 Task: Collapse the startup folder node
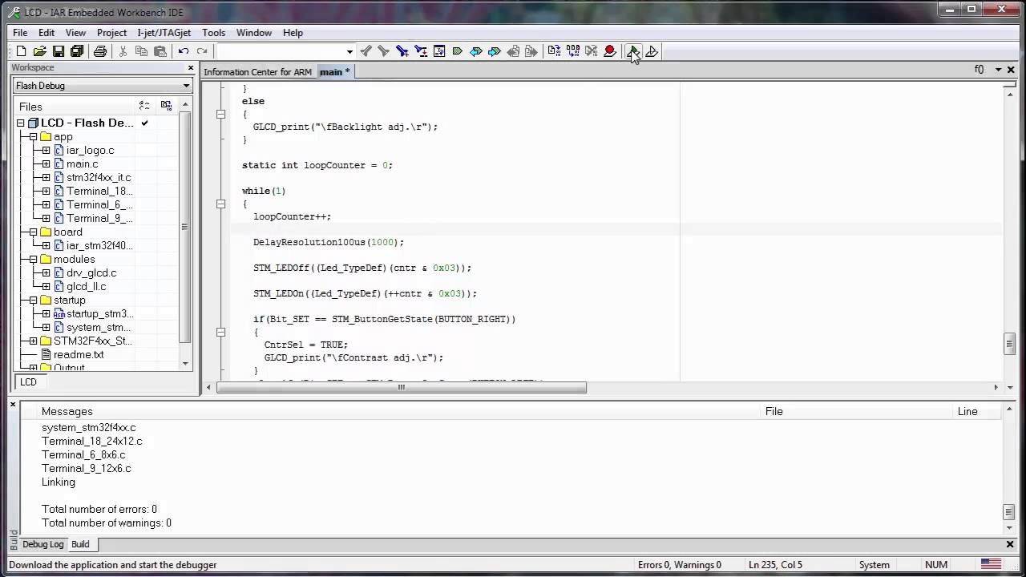pos(34,301)
